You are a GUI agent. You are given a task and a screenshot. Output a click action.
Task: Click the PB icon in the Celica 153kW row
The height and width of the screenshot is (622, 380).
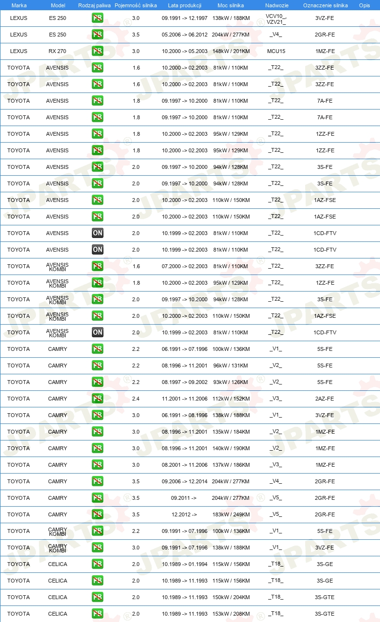click(98, 614)
